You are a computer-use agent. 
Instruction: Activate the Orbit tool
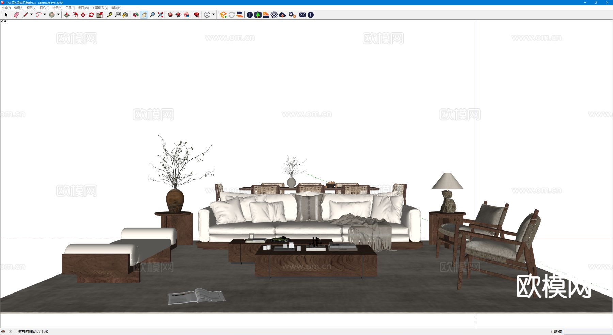pyautogui.click(x=136, y=15)
